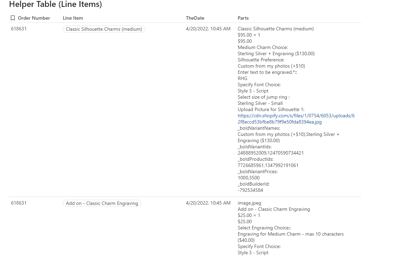Screen dimensions: 415x257
Task: Click the _boldVariantIds value 24888952009,12470590734421
Action: coord(271,153)
